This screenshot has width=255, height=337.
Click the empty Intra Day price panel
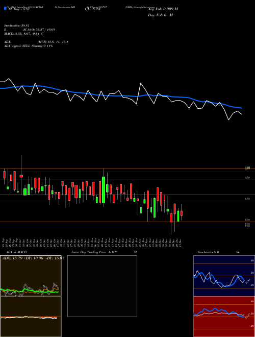(102, 286)
